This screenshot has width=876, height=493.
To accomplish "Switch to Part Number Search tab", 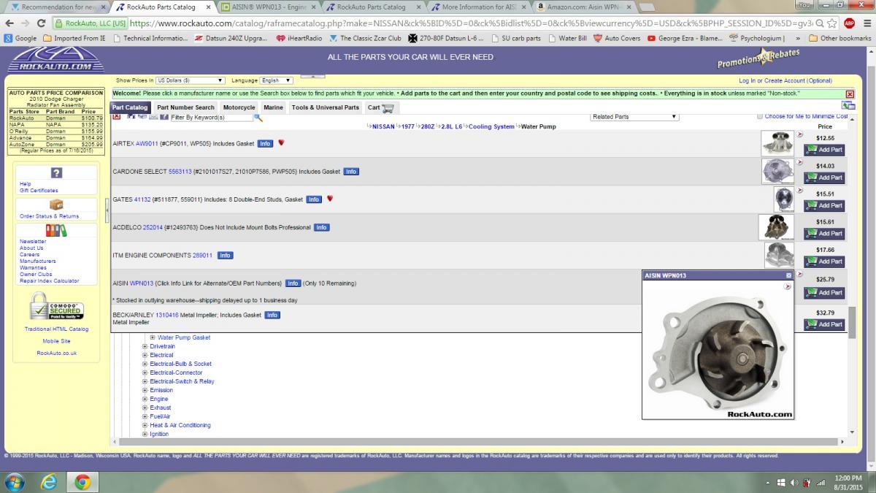I will click(186, 107).
